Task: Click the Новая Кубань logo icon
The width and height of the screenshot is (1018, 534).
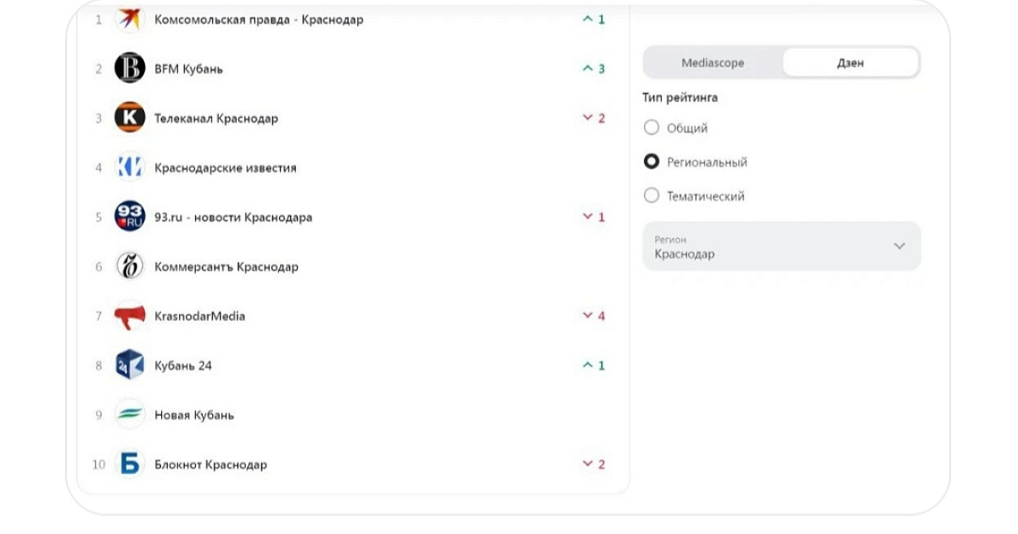Action: tap(130, 414)
